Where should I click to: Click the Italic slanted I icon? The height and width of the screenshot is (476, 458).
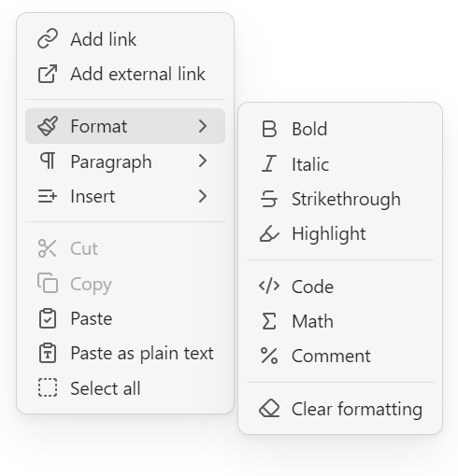(269, 163)
